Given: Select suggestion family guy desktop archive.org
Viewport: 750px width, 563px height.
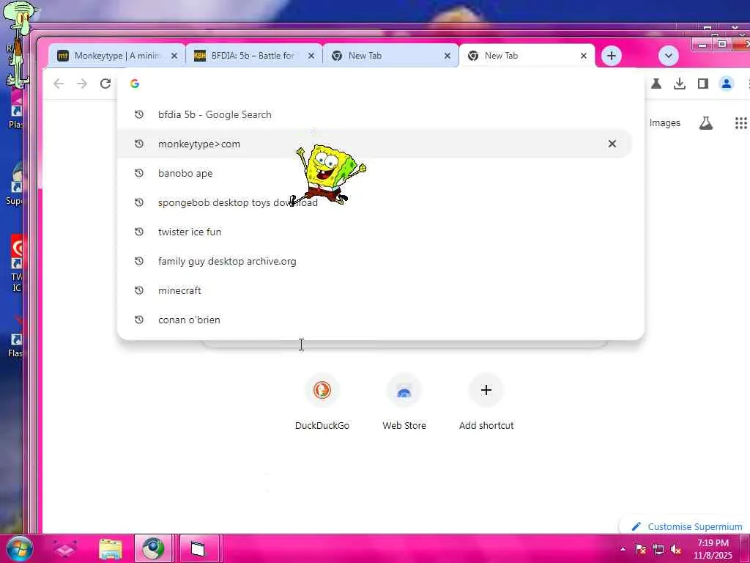Looking at the screenshot, I should 374,261.
